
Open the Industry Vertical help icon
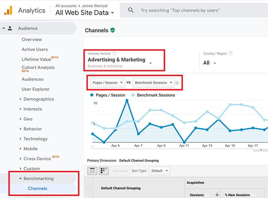tap(114, 53)
